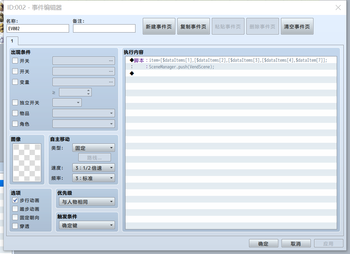This screenshot has width=350, height=254.
Task: Open the 优先级 dropdown showing 与人物相同
Action: pos(87,202)
